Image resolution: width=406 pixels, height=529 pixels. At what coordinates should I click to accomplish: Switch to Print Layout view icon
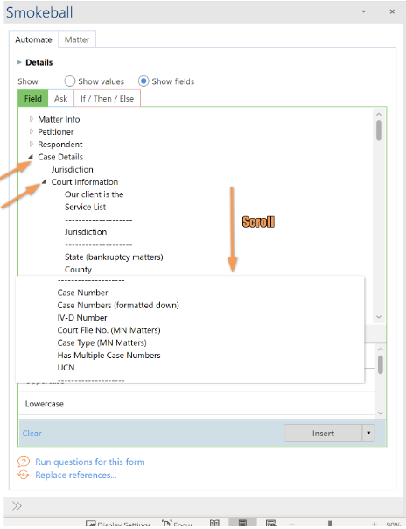coord(242,523)
